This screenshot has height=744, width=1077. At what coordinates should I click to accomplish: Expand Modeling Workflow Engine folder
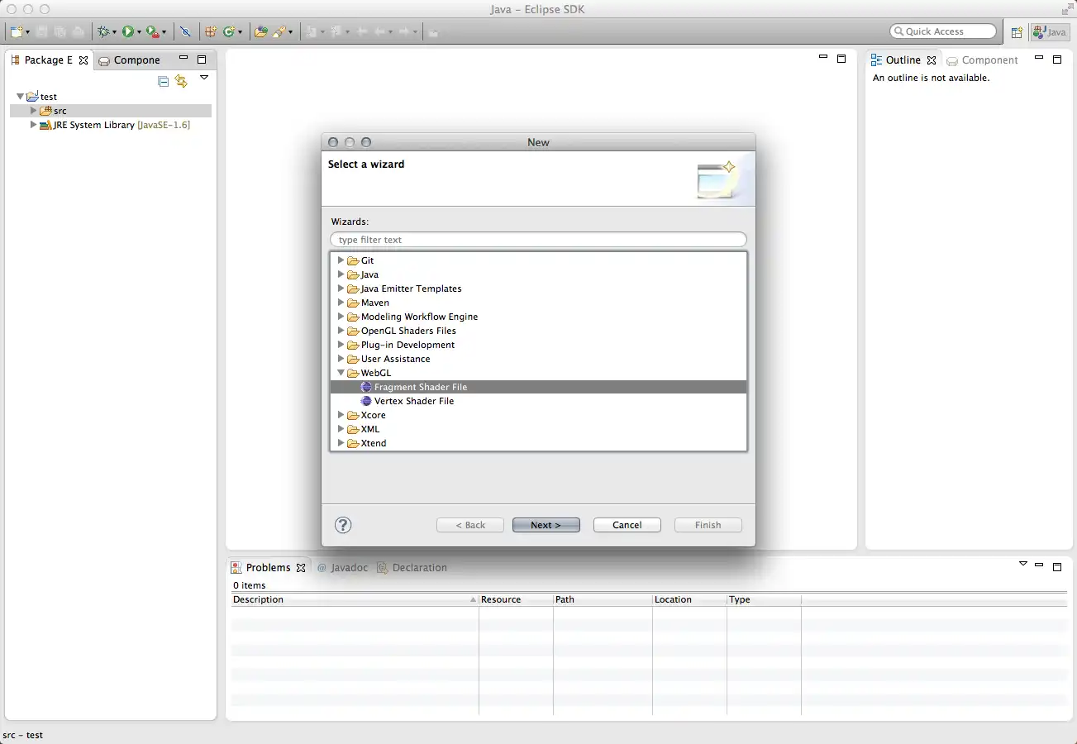[x=341, y=317]
